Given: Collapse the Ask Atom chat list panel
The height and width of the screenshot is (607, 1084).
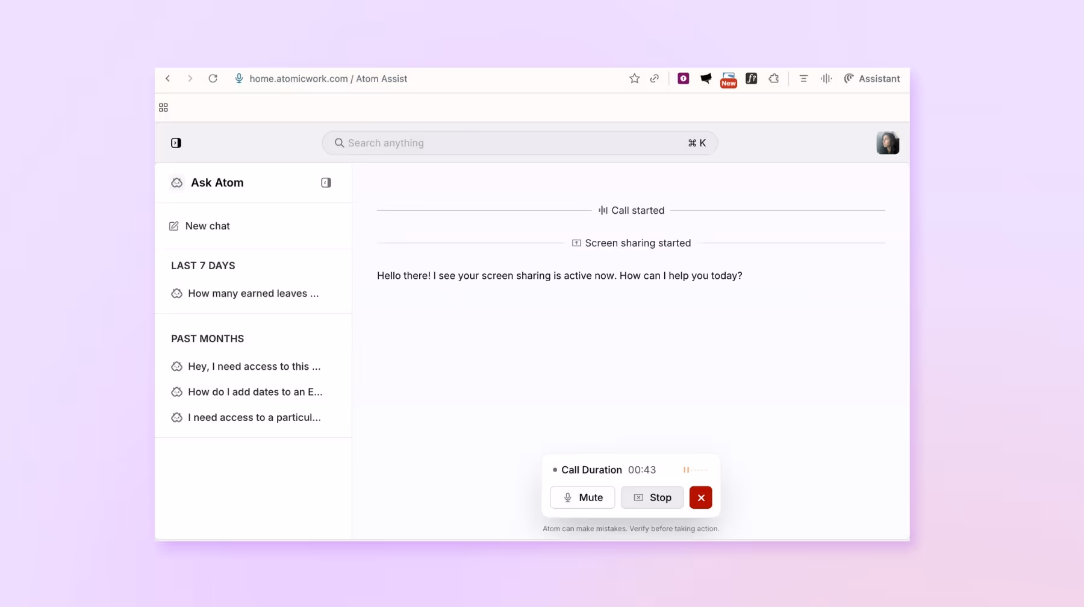Looking at the screenshot, I should coord(326,182).
